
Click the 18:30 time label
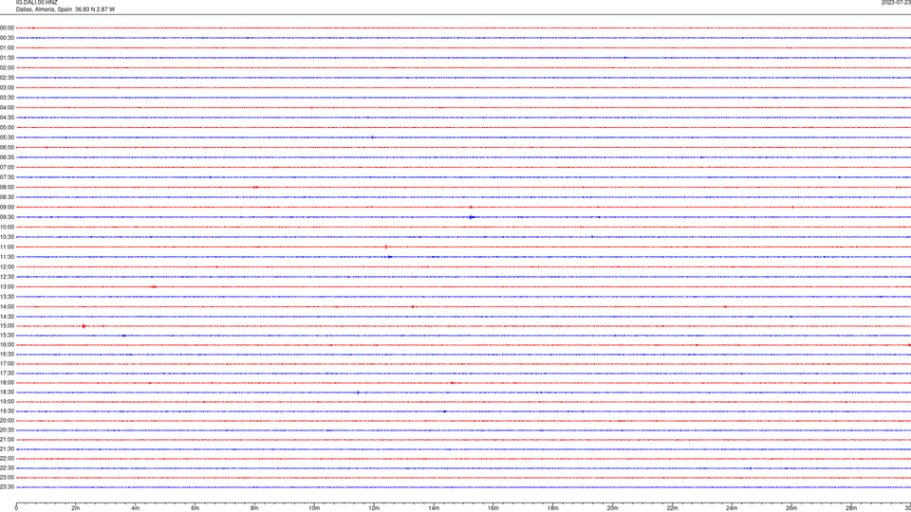pyautogui.click(x=7, y=393)
